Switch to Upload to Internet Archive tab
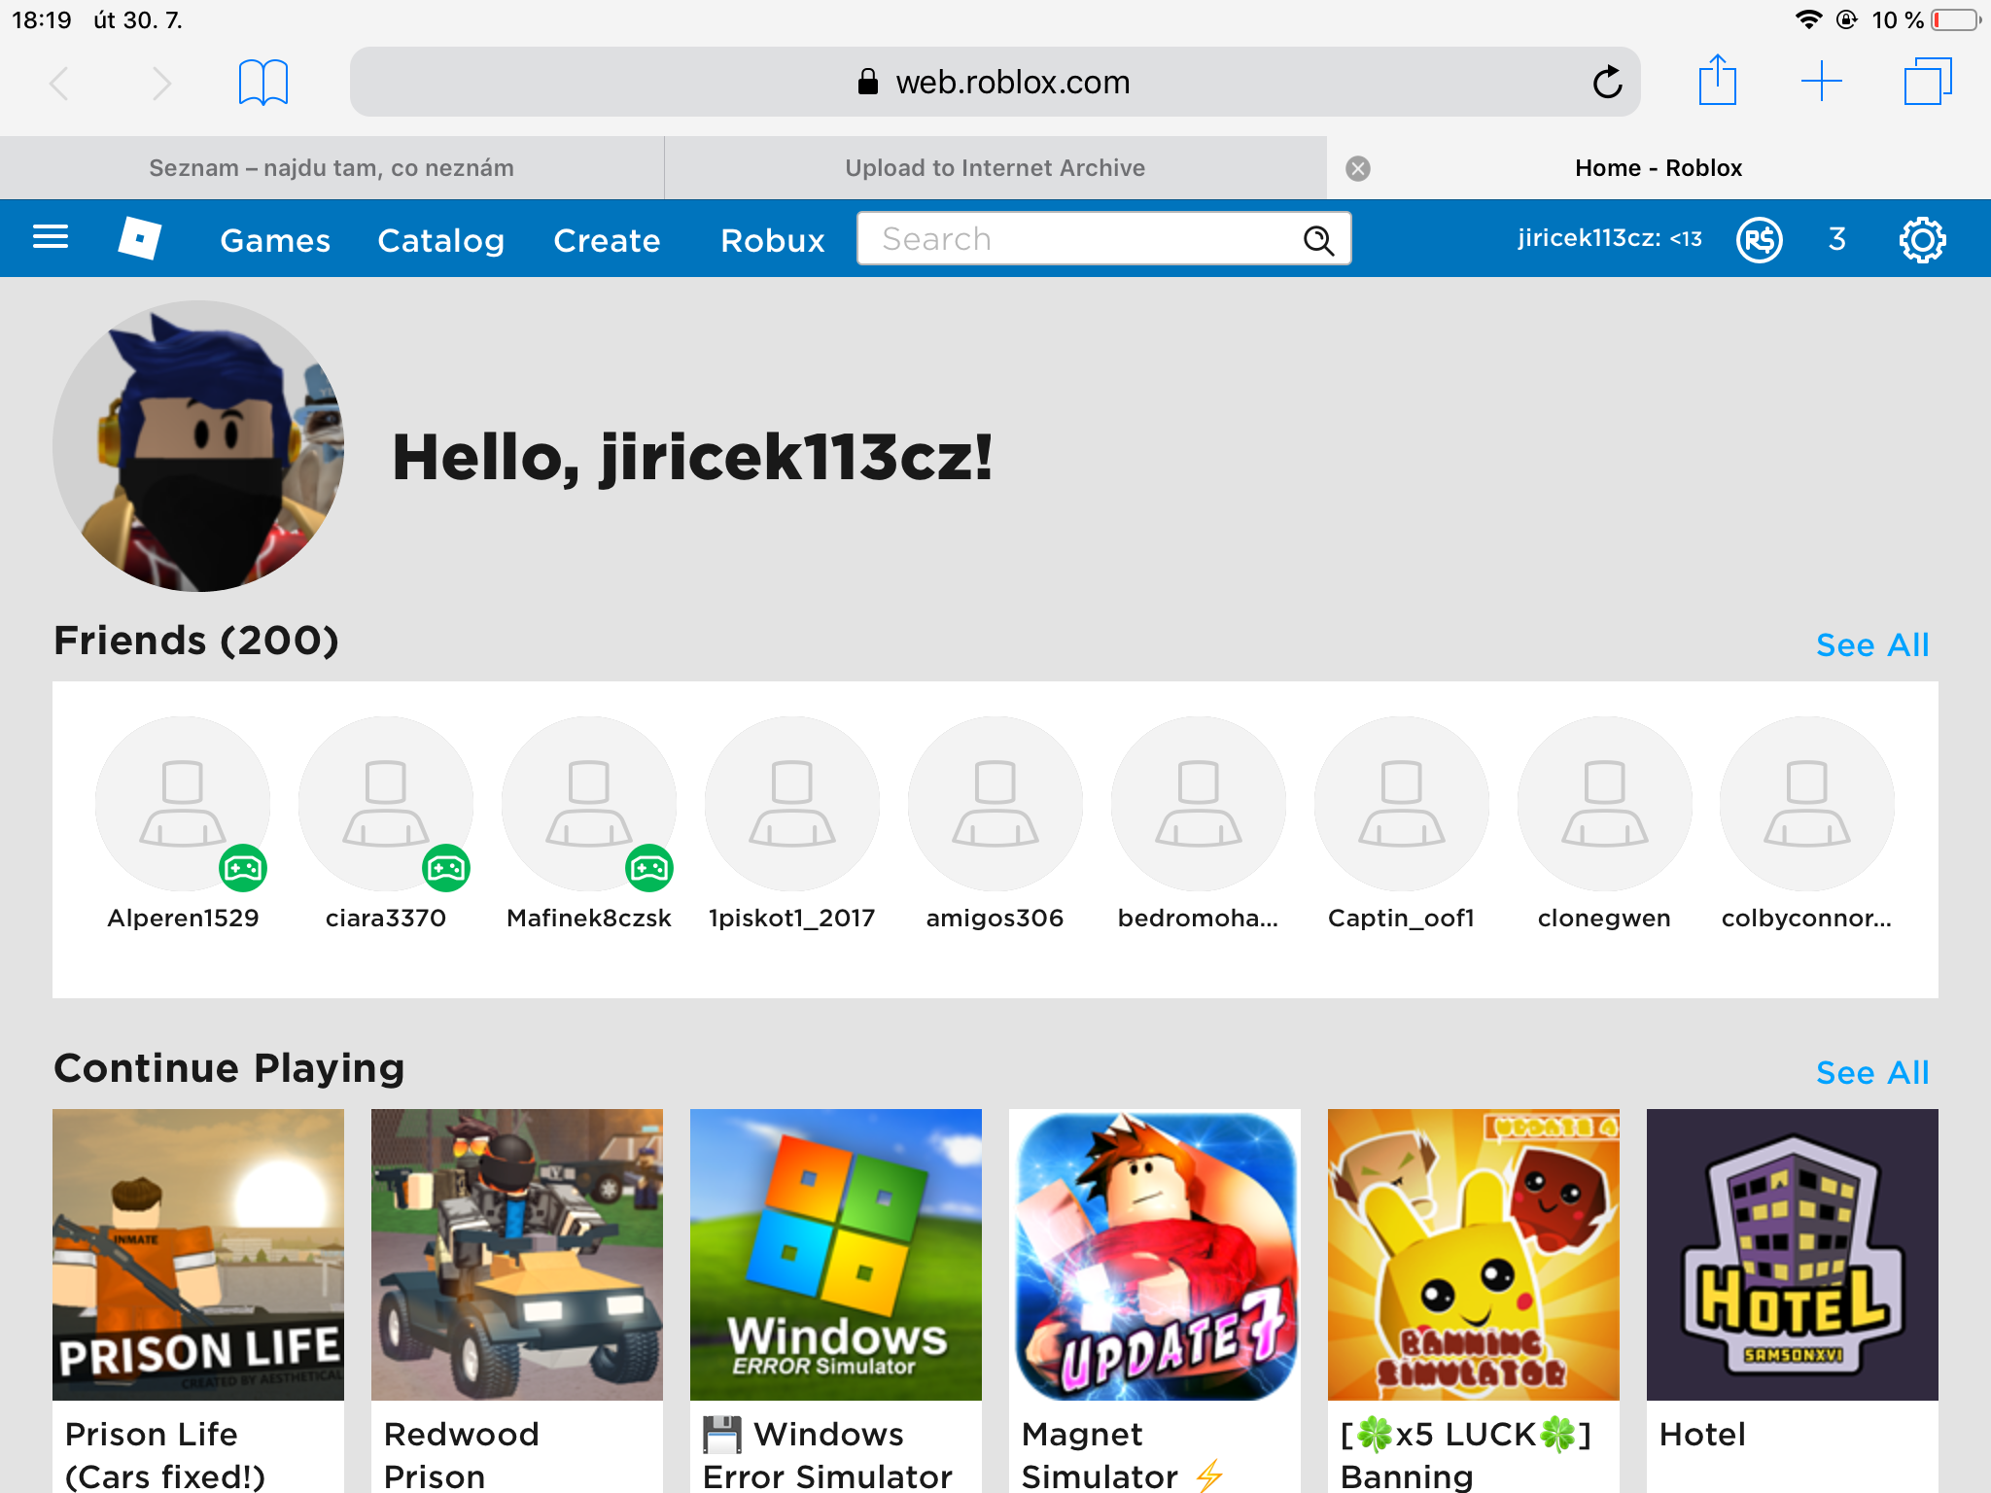The width and height of the screenshot is (1991, 1493). point(995,168)
